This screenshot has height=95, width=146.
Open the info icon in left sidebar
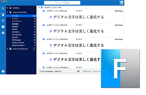point(3,27)
